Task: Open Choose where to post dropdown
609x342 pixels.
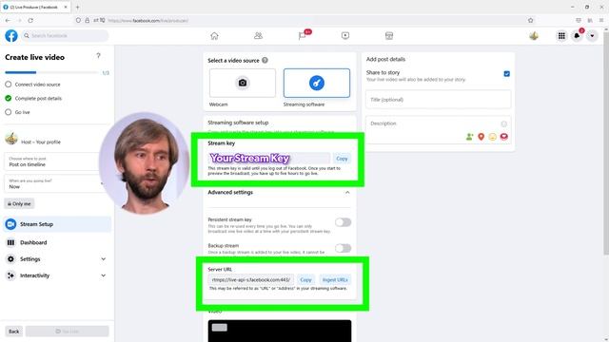Action: pos(53,161)
